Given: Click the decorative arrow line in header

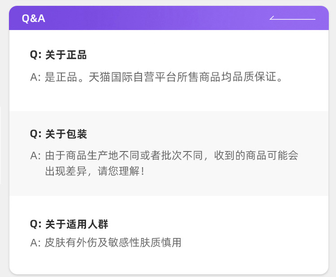Looking at the screenshot, I should [x=293, y=19].
